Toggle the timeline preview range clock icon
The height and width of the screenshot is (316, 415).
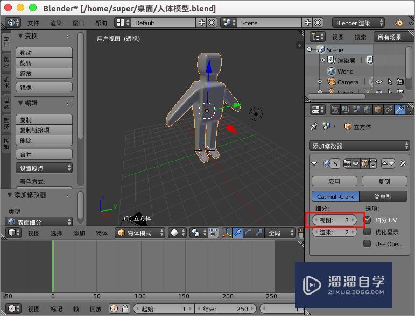click(114, 308)
